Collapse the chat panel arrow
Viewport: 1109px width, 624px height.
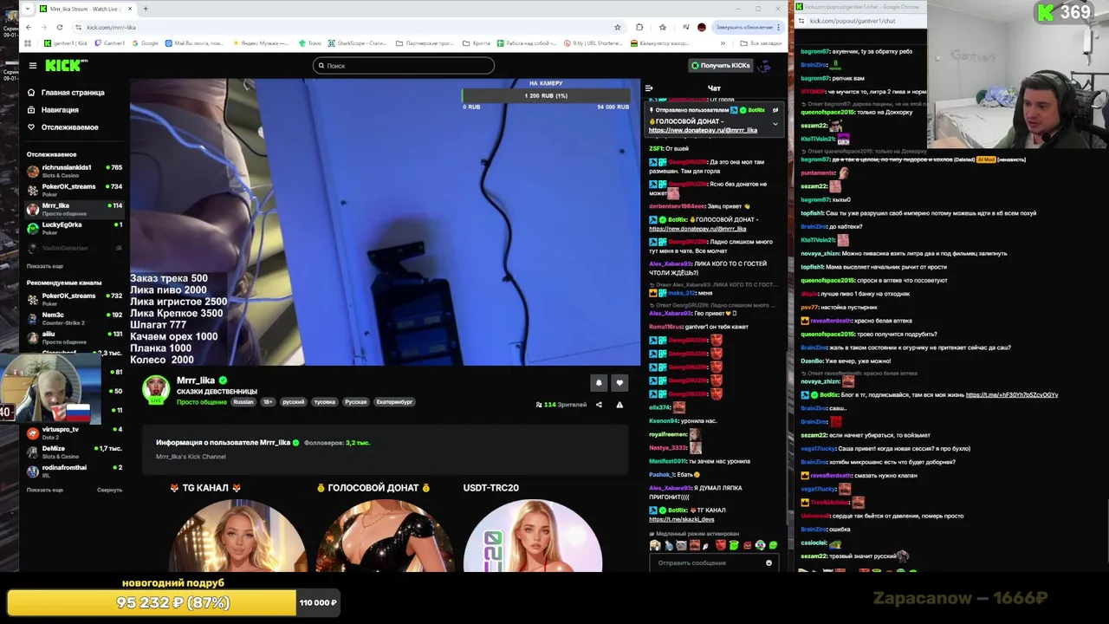tap(649, 88)
